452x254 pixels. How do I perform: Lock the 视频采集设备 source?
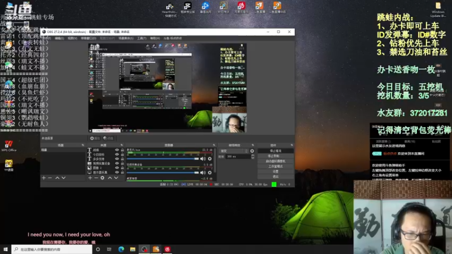(x=122, y=163)
